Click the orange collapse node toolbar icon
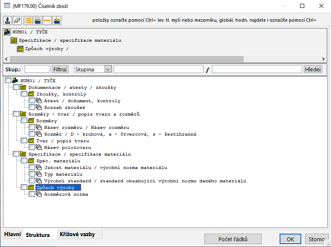The image size is (331, 247). pyautogui.click(x=47, y=20)
